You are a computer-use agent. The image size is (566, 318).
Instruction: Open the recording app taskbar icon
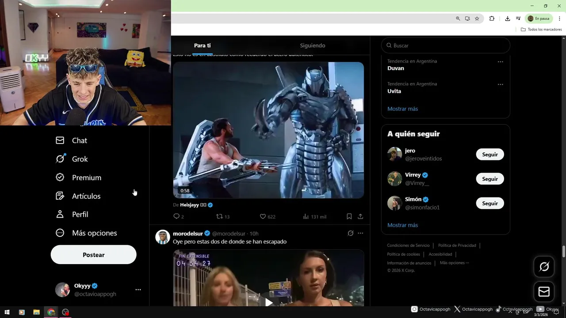point(66,312)
